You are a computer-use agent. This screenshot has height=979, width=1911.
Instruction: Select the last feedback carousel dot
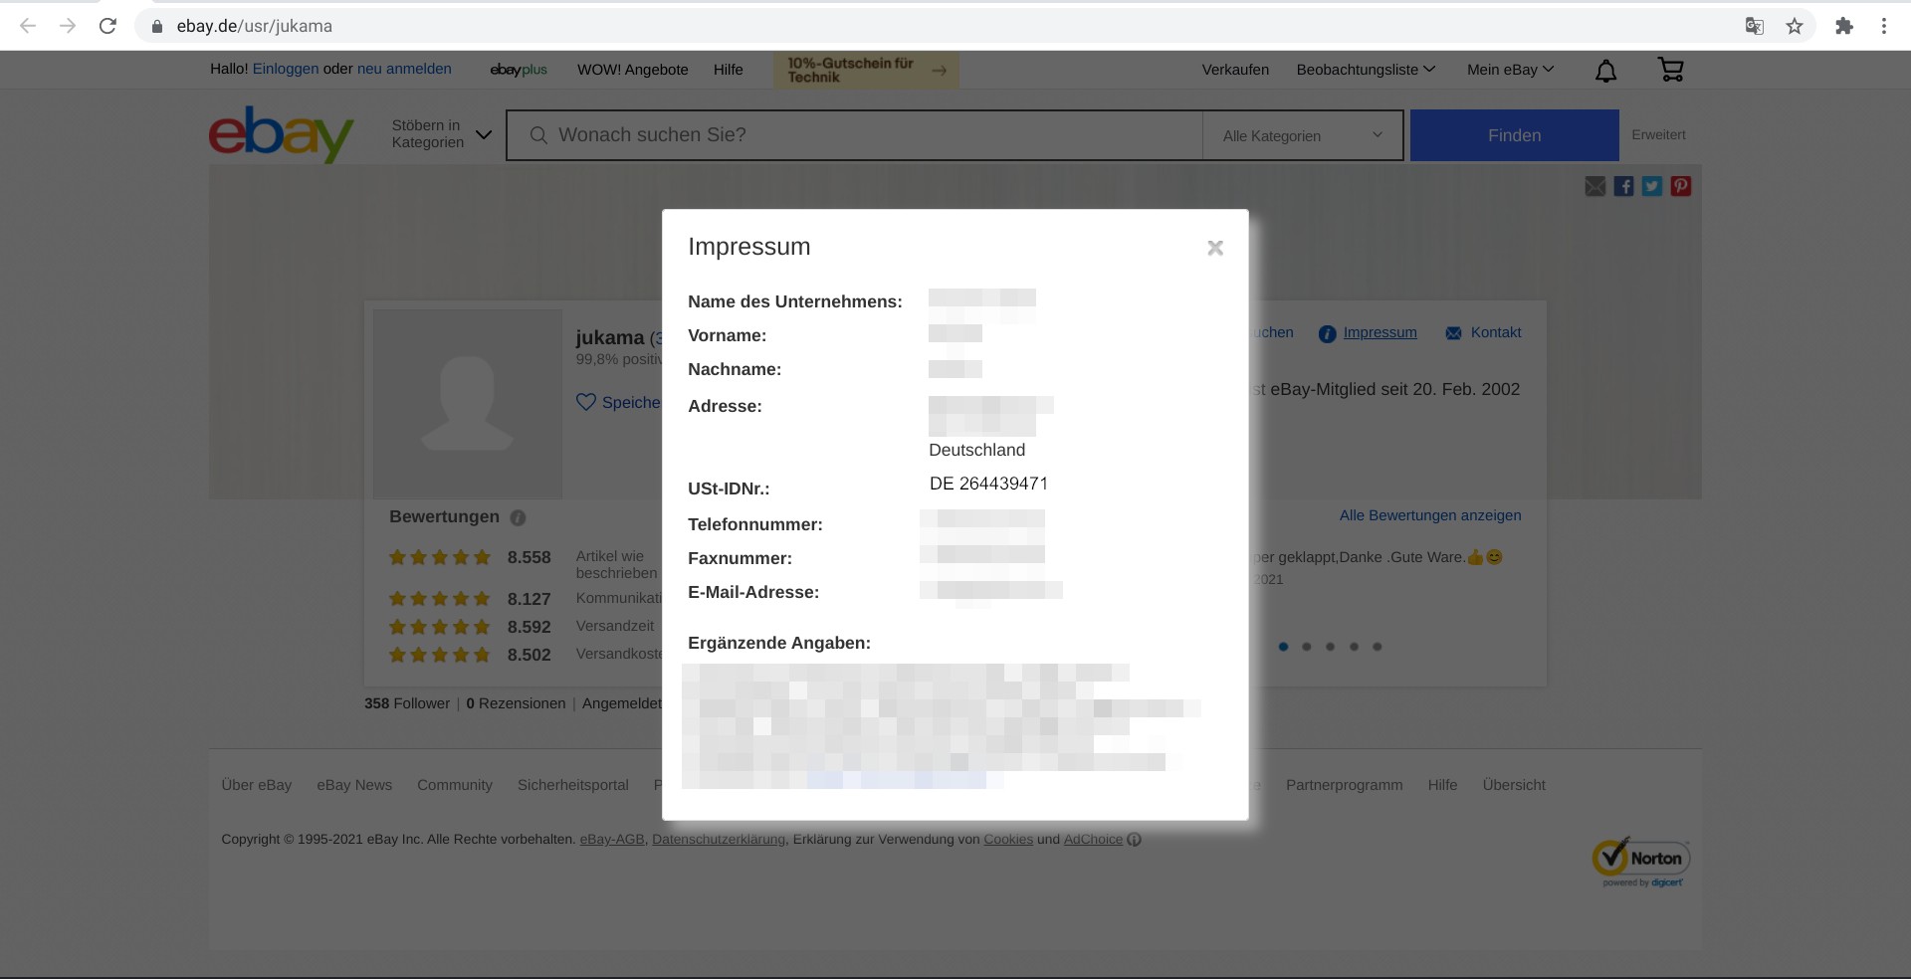1378,647
